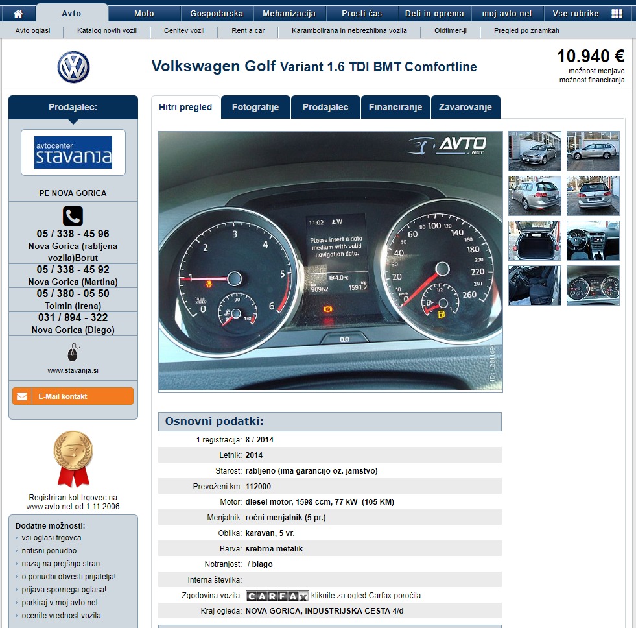Open the Mehanizacija section

(x=289, y=14)
